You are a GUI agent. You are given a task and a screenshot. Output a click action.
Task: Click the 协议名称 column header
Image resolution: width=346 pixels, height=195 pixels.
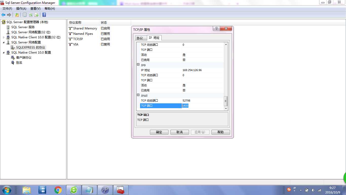(x=83, y=23)
